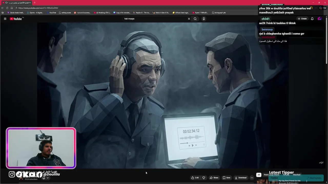Share the video
The width and height of the screenshot is (328, 184).
[x=214, y=178]
